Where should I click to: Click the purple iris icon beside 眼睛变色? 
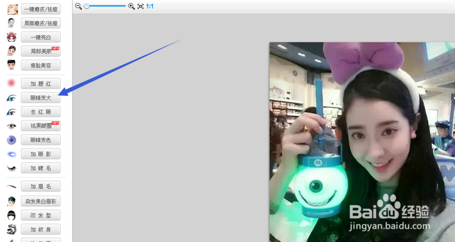[x=11, y=140]
